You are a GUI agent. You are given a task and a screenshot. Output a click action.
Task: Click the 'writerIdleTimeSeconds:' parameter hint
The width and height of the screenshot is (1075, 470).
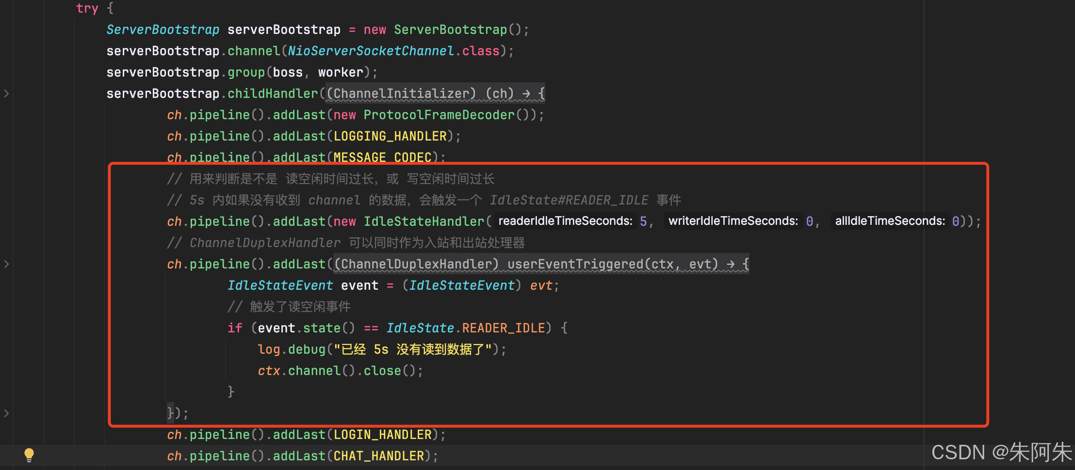coord(733,221)
